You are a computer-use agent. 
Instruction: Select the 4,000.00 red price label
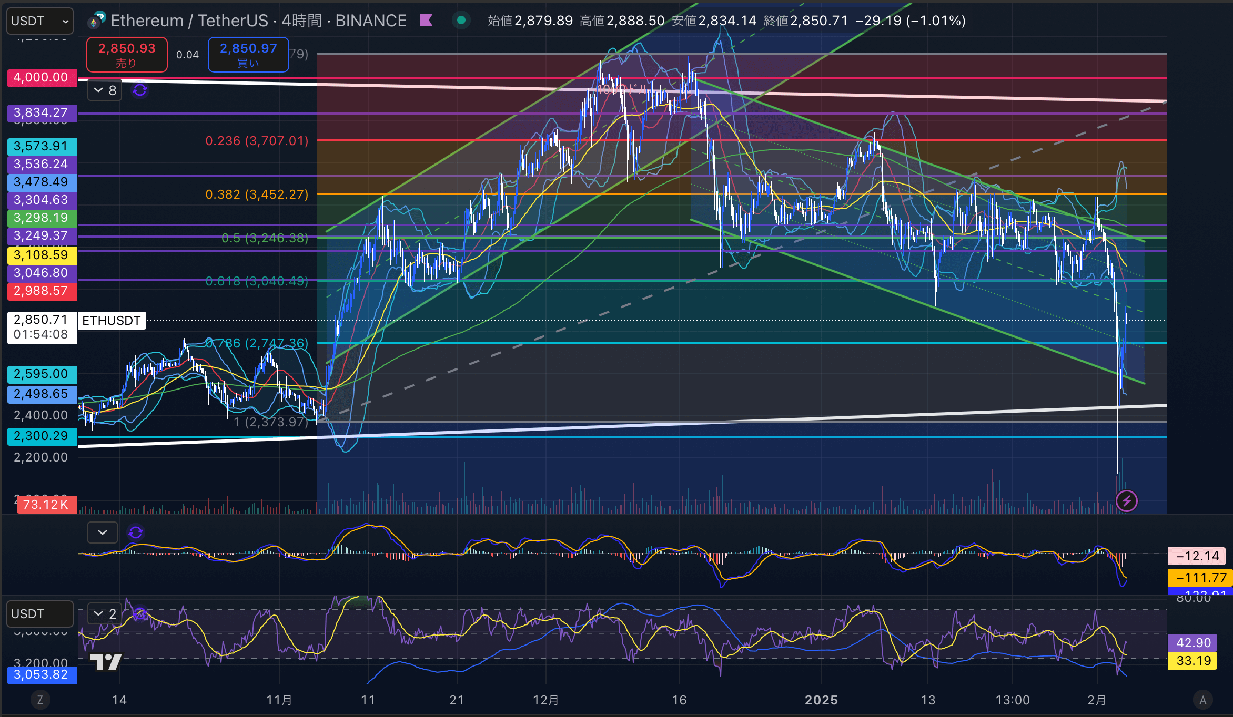pos(42,77)
